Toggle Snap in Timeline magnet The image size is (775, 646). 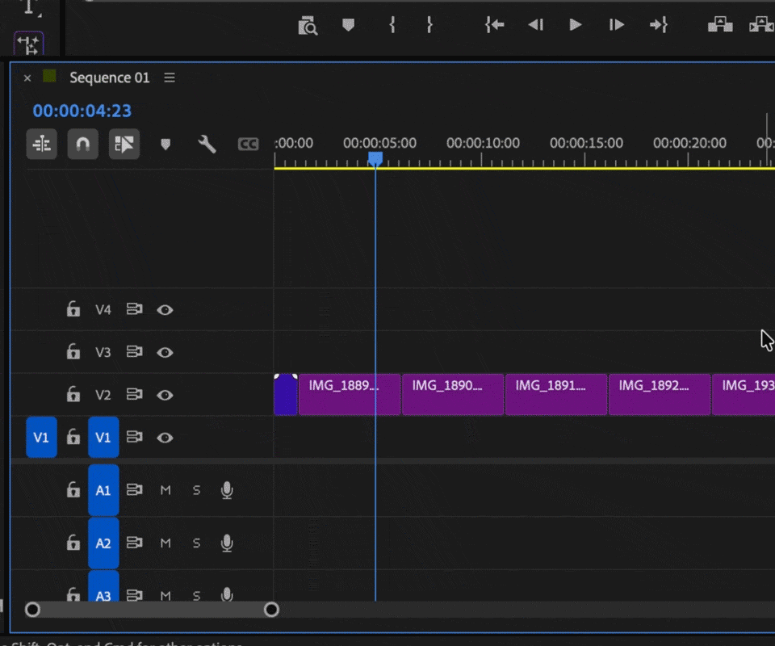(82, 145)
